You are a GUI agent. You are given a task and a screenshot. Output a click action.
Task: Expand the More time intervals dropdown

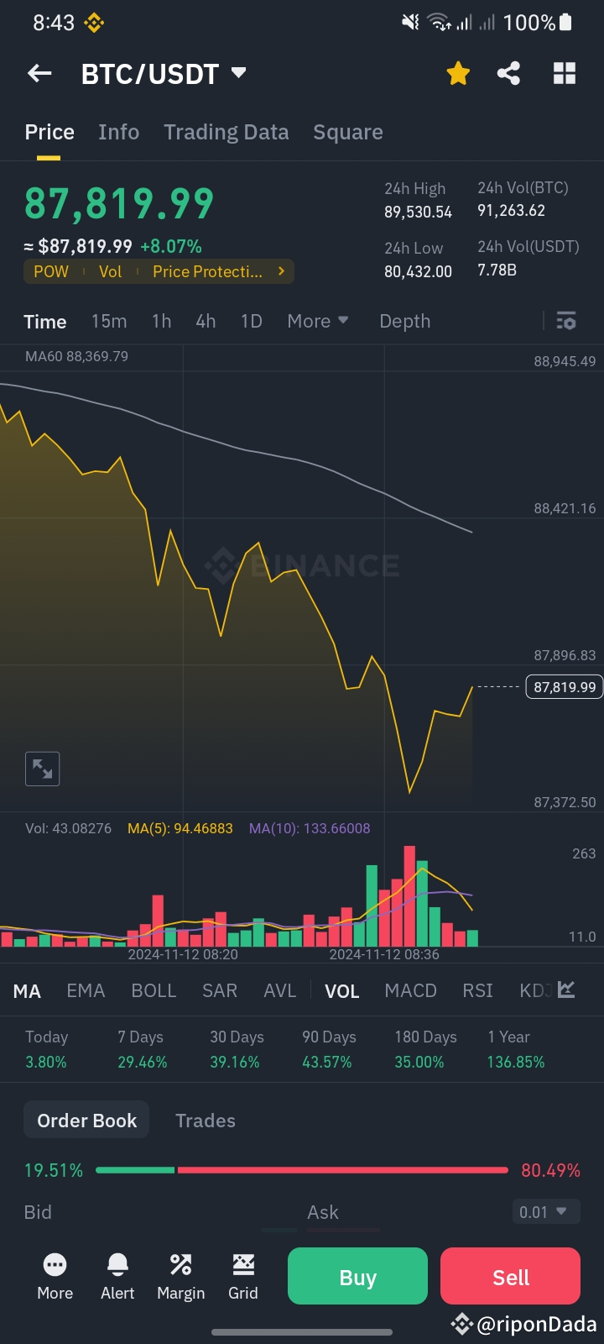click(x=317, y=321)
